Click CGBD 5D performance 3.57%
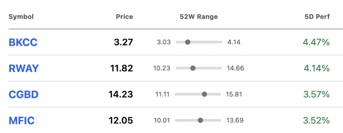 [317, 94]
